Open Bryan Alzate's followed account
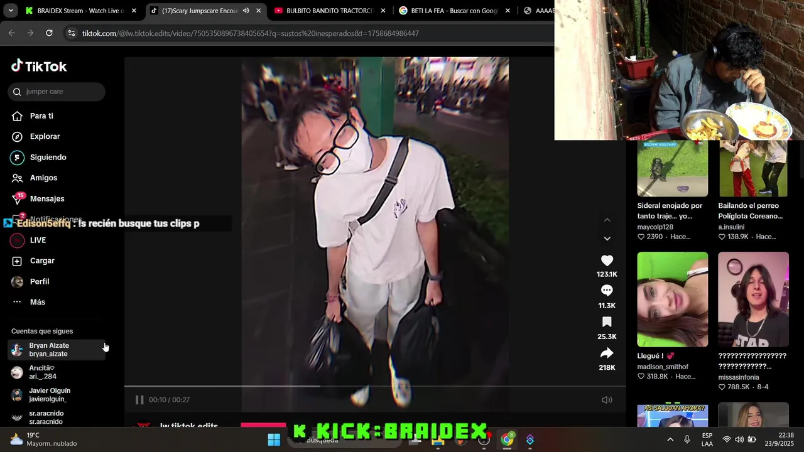The width and height of the screenshot is (804, 452). click(x=57, y=350)
